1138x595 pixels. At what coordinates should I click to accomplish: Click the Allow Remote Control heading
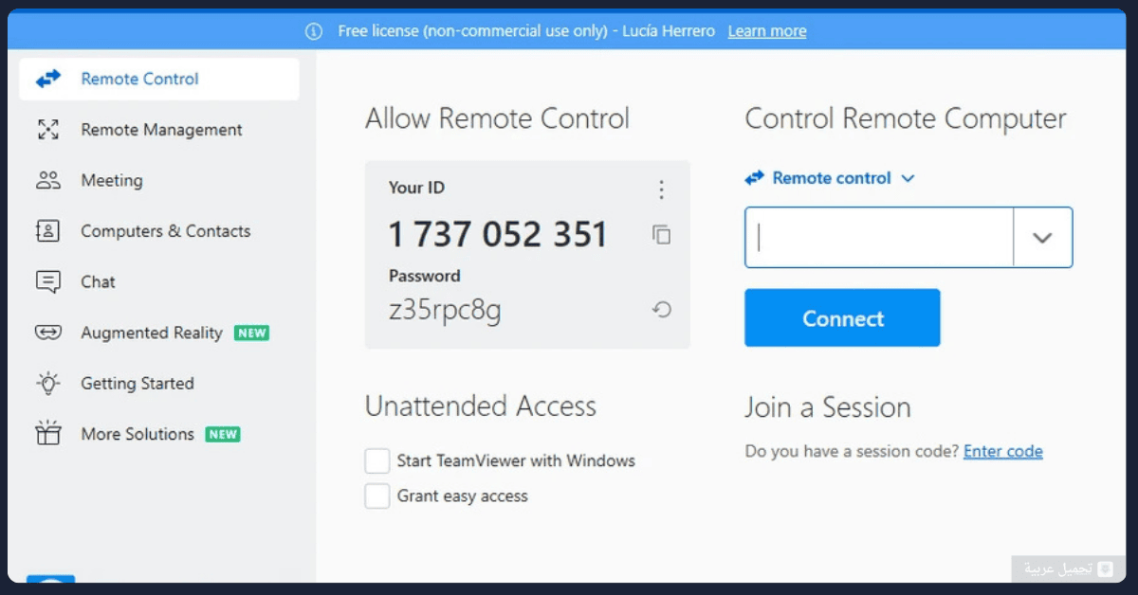(497, 118)
